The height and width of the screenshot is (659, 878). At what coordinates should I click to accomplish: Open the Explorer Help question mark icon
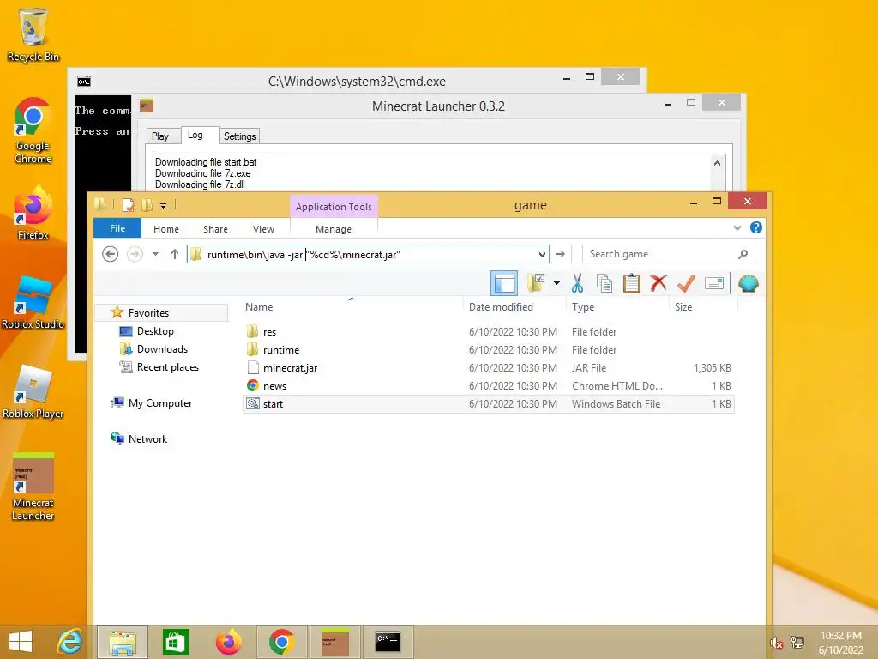pyautogui.click(x=756, y=227)
